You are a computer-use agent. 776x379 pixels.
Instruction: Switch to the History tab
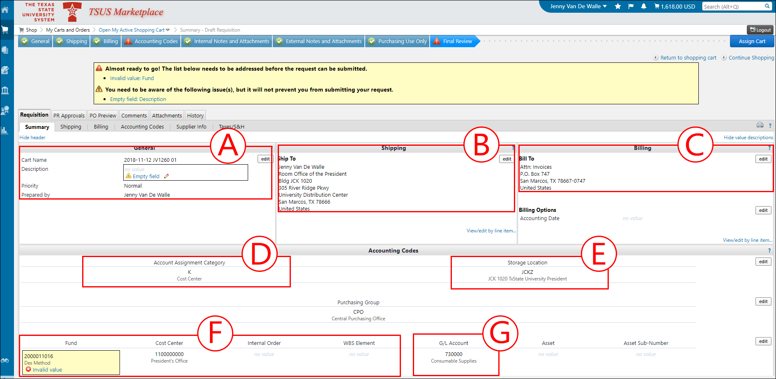tap(195, 115)
